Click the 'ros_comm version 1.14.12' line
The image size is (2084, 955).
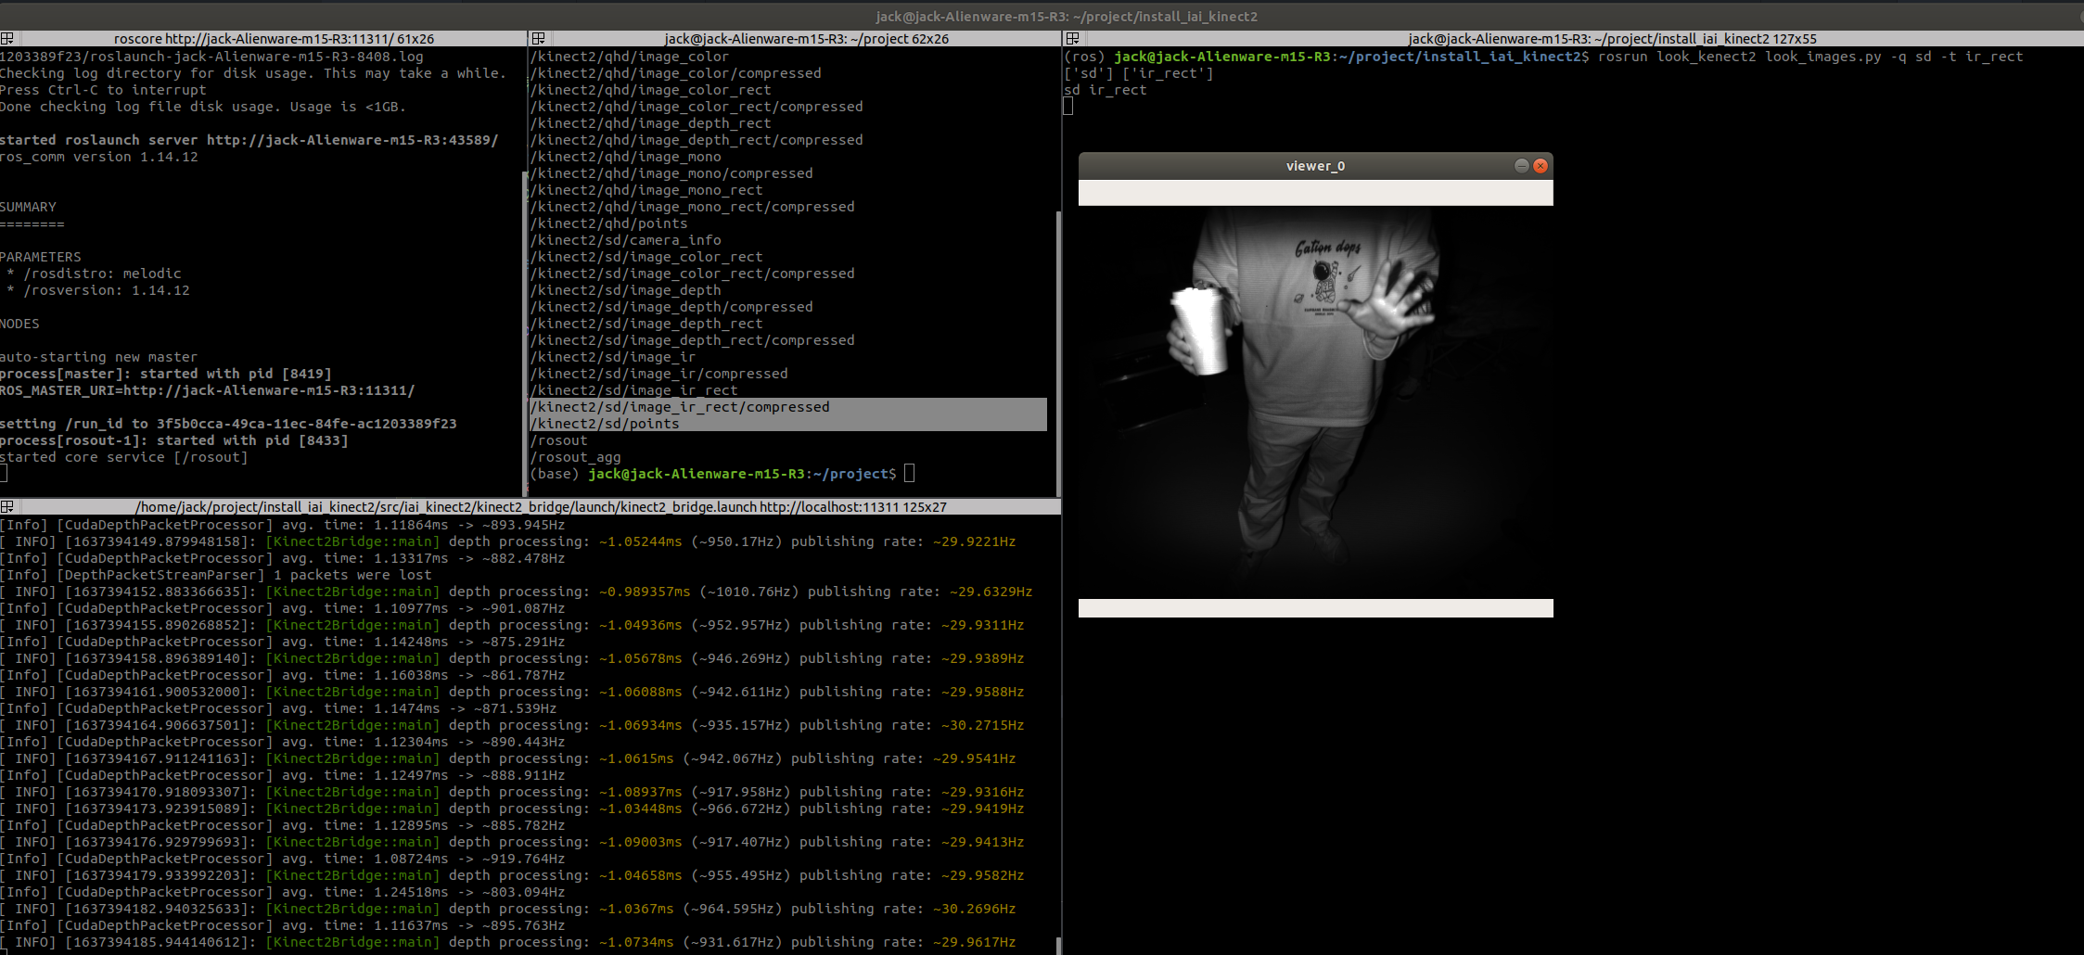click(x=99, y=157)
